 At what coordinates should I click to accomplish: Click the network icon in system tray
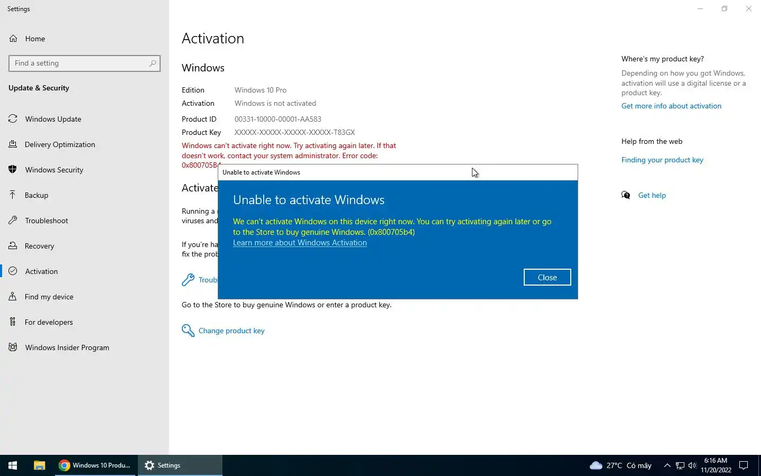click(x=680, y=465)
